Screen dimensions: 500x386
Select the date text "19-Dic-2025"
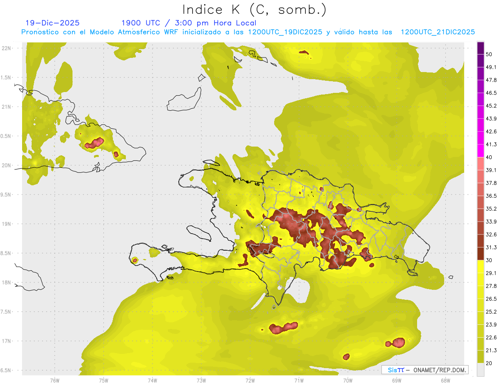pyautogui.click(x=52, y=23)
